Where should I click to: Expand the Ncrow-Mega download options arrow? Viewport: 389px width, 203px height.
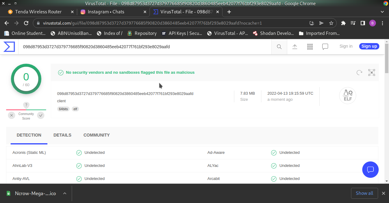tap(64, 193)
